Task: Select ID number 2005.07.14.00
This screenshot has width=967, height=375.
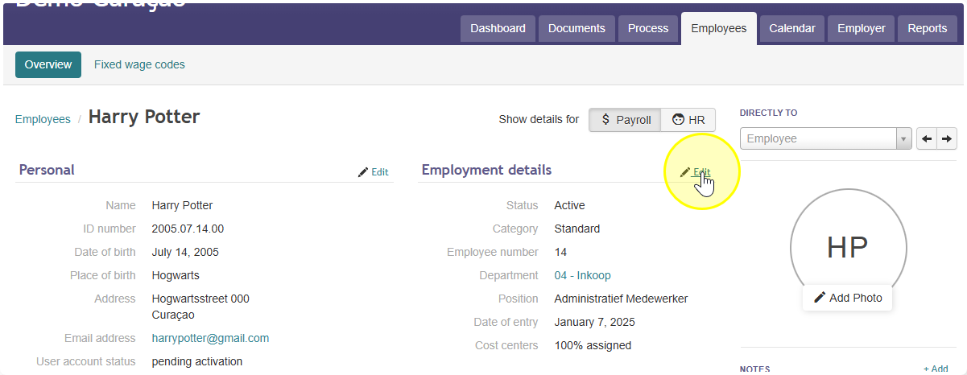Action: click(188, 229)
